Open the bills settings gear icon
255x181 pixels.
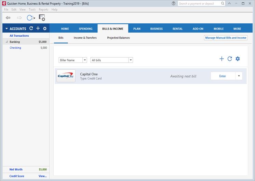(238, 59)
